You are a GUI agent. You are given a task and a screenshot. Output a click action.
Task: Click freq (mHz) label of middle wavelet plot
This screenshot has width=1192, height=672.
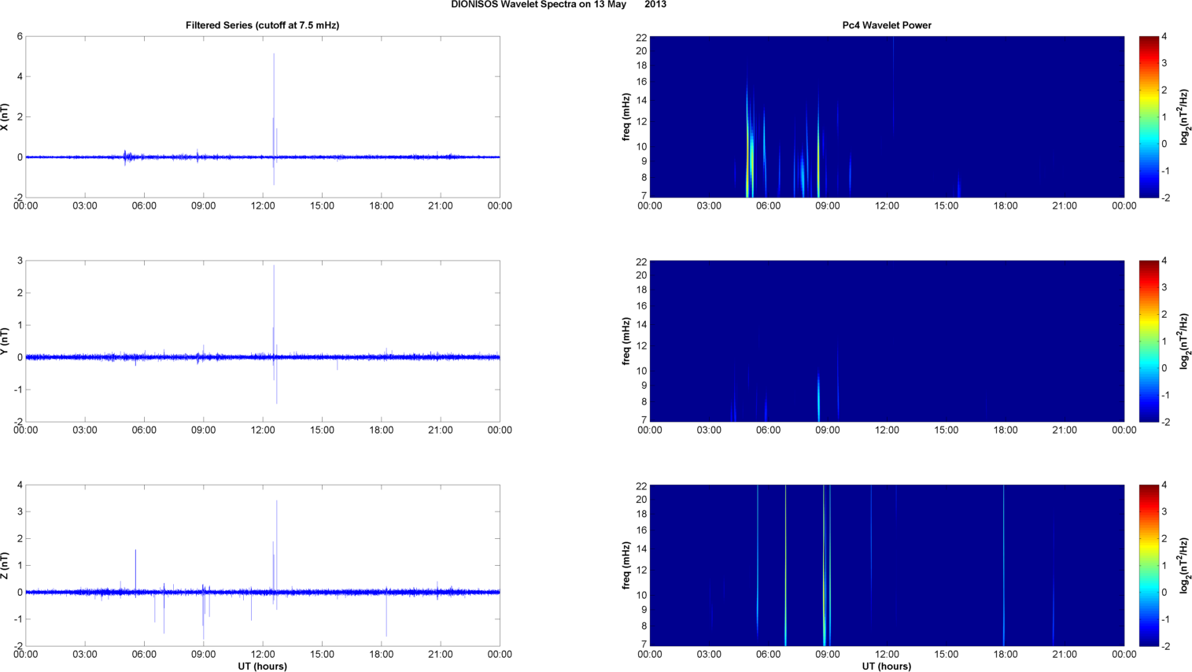(x=626, y=342)
